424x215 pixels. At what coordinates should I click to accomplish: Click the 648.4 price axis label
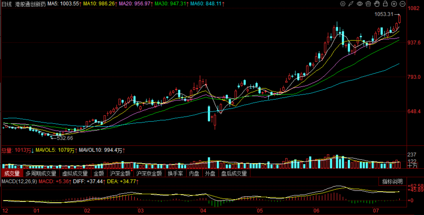[414, 111]
